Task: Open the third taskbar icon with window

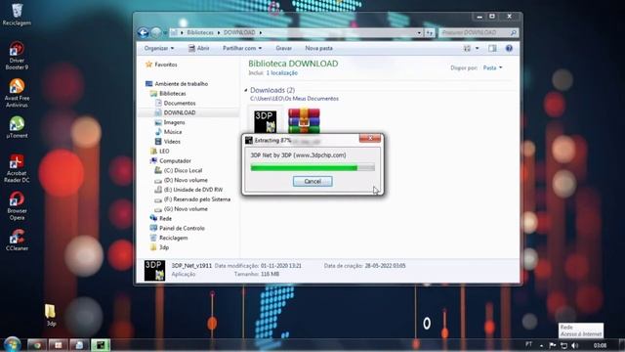Action: (x=79, y=345)
